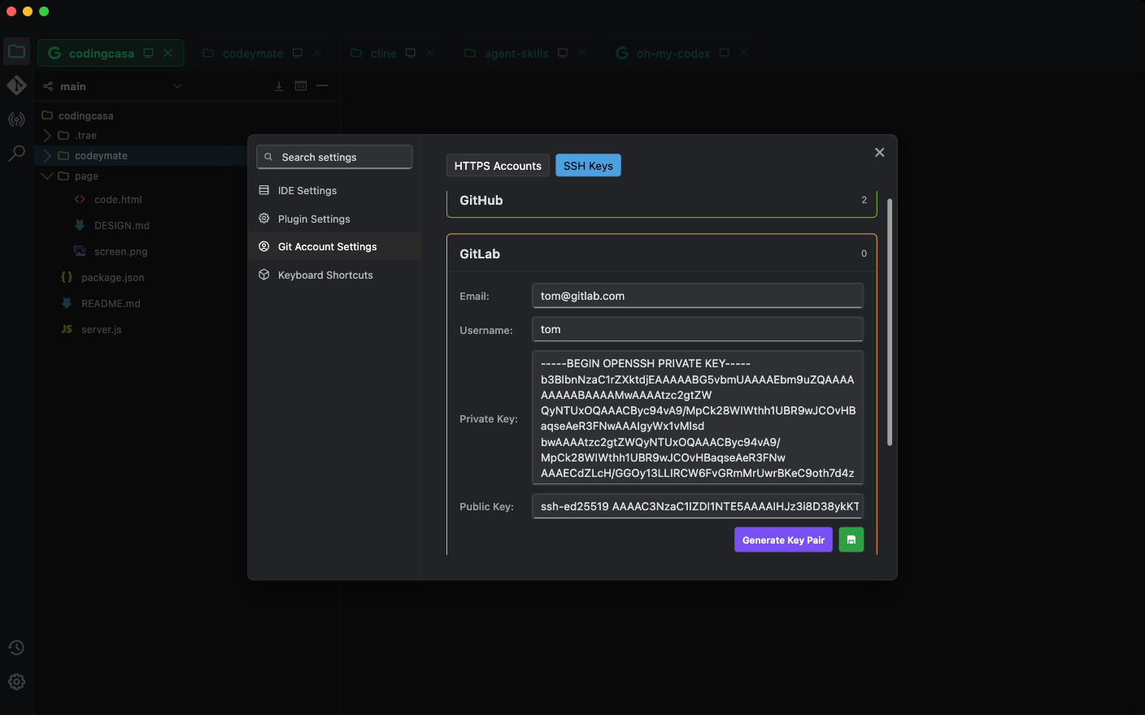Open Keyboard Shortcuts settings
Screen dimensions: 1145x715
coord(334,275)
